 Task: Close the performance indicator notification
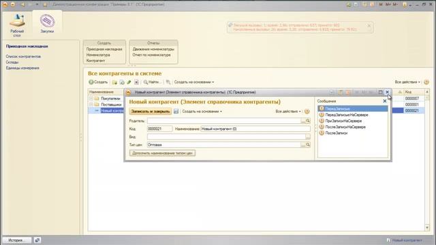coord(369,26)
